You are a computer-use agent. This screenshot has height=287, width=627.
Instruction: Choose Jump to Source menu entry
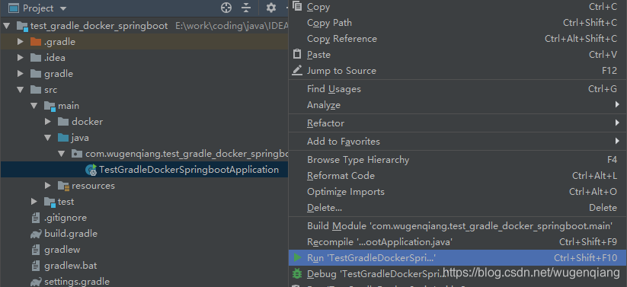[457, 71]
